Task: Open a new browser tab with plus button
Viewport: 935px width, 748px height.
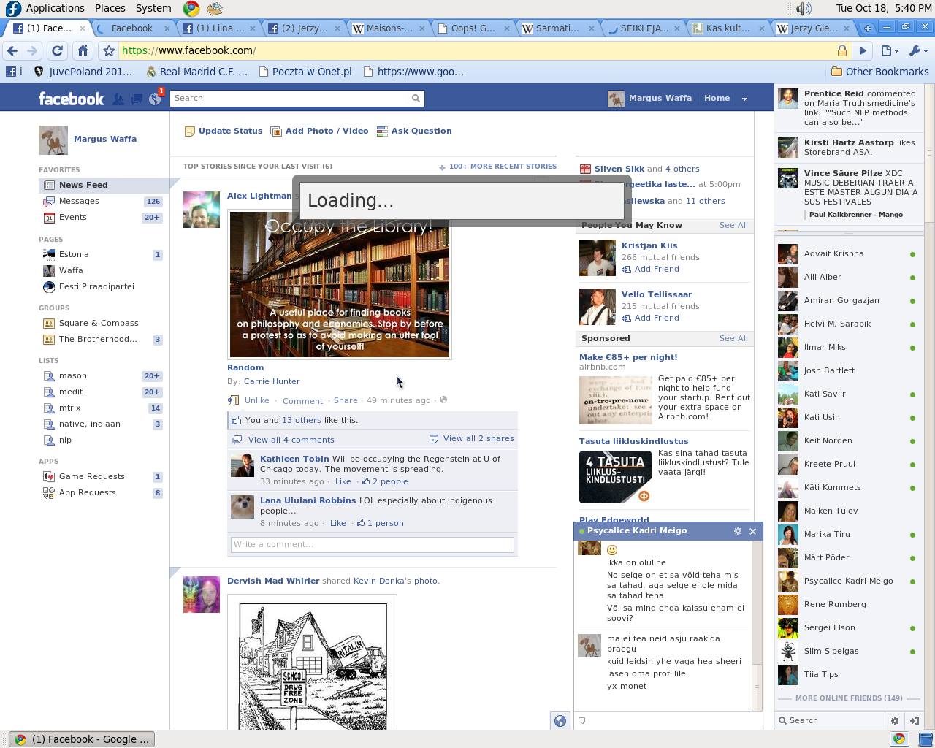Action: [867, 28]
